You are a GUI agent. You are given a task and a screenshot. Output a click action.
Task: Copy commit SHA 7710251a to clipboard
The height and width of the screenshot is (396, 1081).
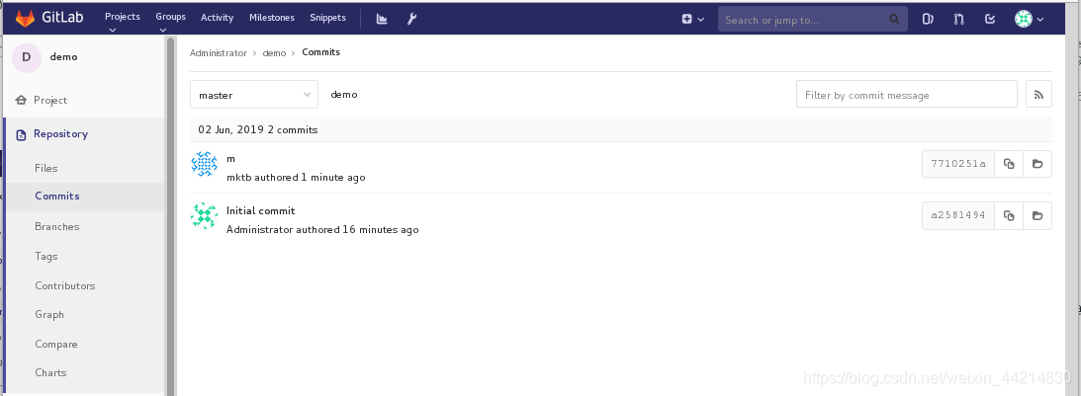[x=1009, y=164]
